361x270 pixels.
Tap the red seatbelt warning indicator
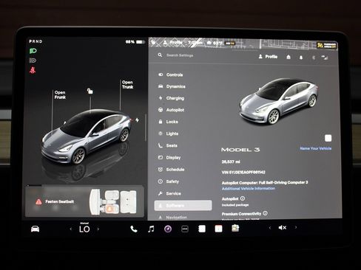pyautogui.click(x=33, y=70)
